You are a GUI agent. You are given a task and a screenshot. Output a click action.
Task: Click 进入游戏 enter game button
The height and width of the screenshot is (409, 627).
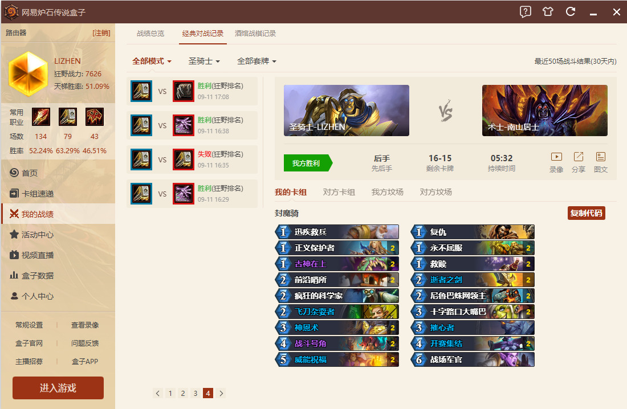(58, 388)
